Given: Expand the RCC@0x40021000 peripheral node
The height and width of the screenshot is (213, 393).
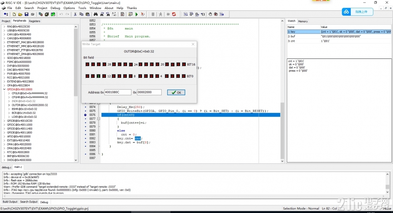Looking at the screenshot, I should 4,77.
